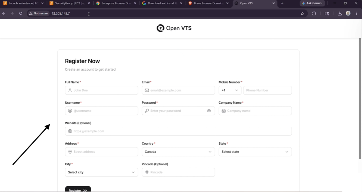Go forward in browser history
Viewport: 362px width, 193px height.
[x=12, y=13]
